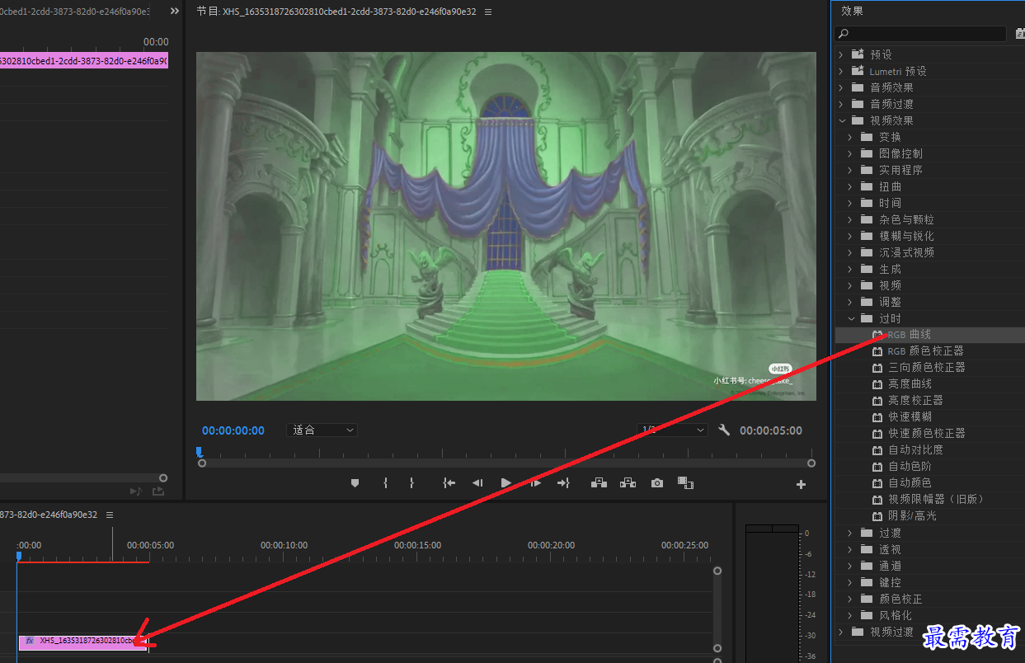
Task: Click the Mark In bracket button
Action: (385, 483)
